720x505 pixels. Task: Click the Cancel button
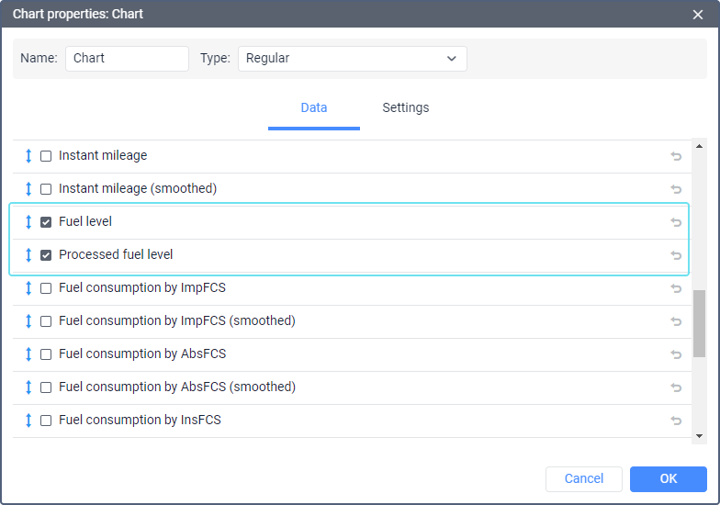click(584, 479)
